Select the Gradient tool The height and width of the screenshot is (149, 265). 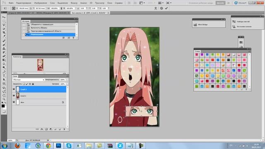pos(4,60)
